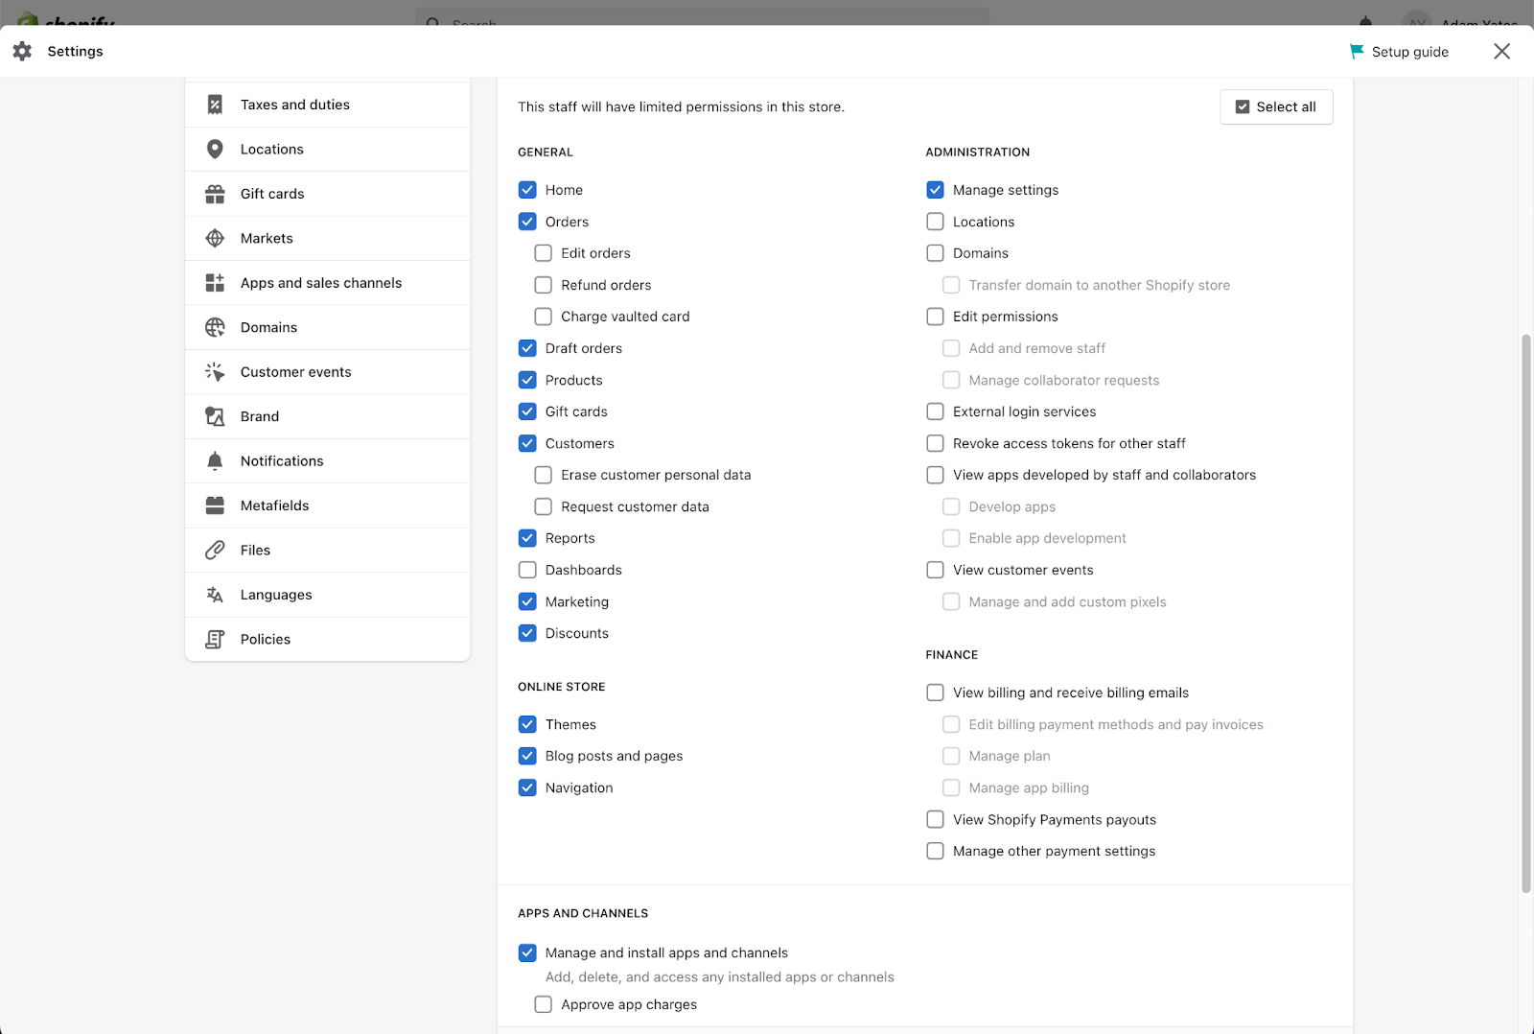Click the Gift cards icon in sidebar

pyautogui.click(x=215, y=194)
